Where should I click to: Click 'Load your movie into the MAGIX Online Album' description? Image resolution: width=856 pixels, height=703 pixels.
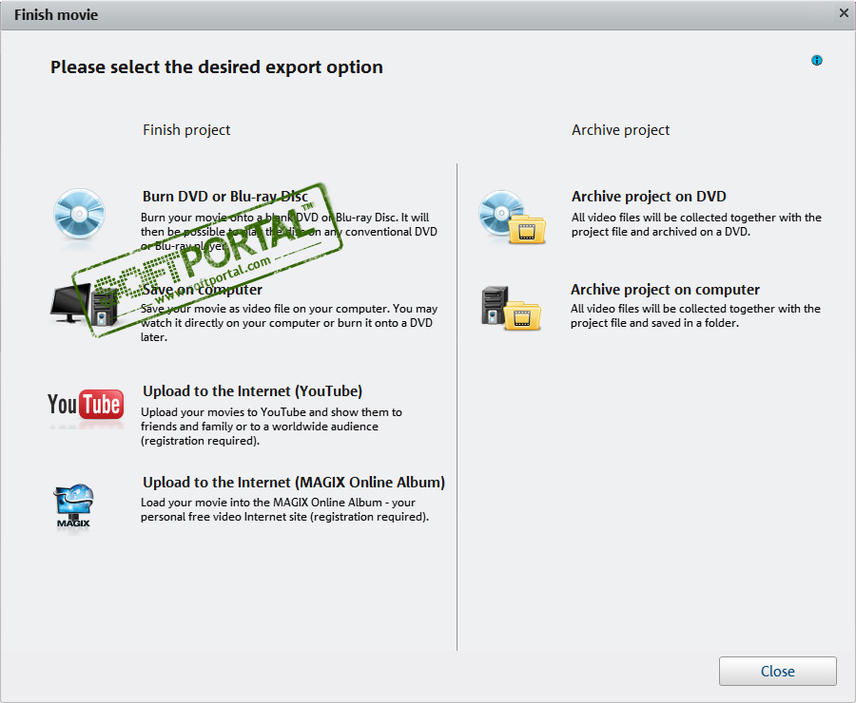click(x=285, y=509)
